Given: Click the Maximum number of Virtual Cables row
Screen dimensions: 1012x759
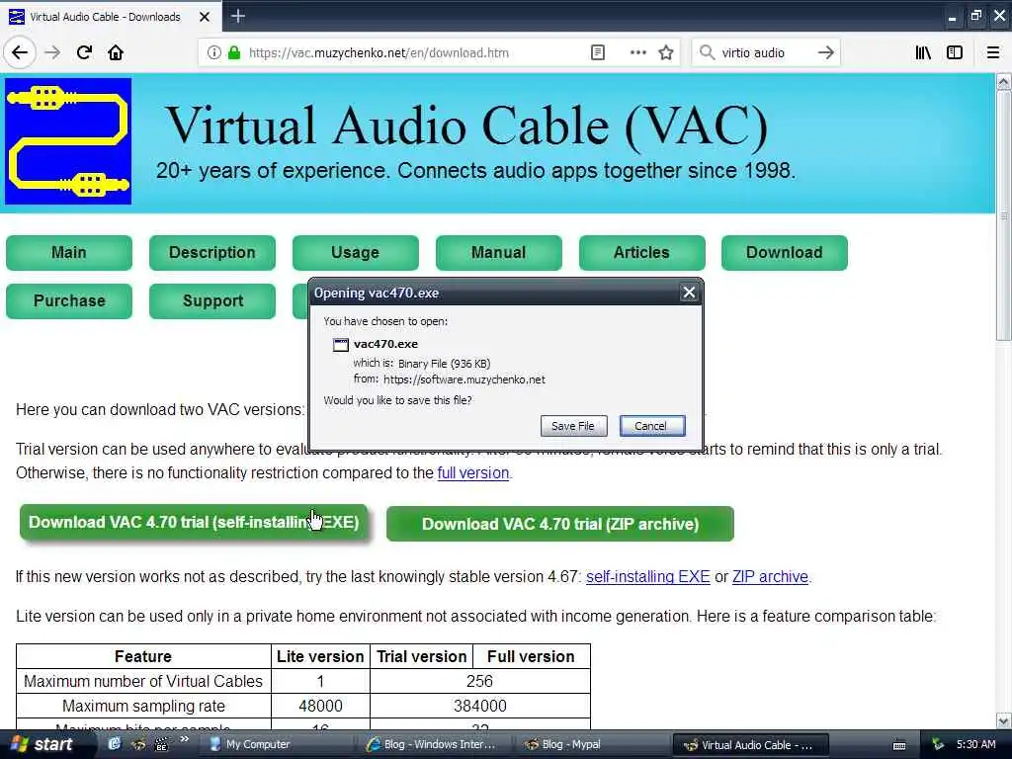Looking at the screenshot, I should pyautogui.click(x=303, y=682).
